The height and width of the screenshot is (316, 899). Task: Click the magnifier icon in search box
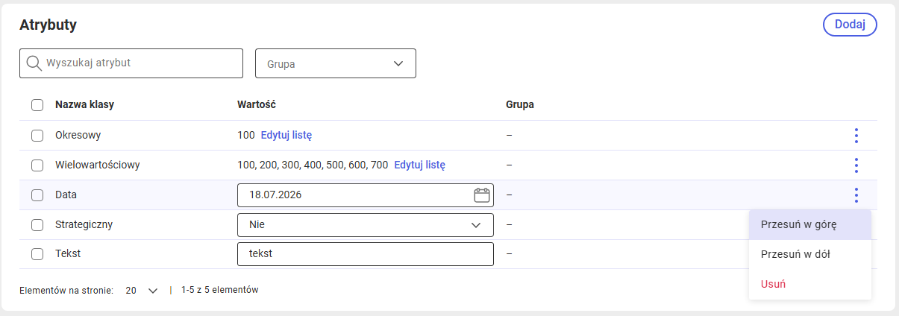tap(34, 63)
